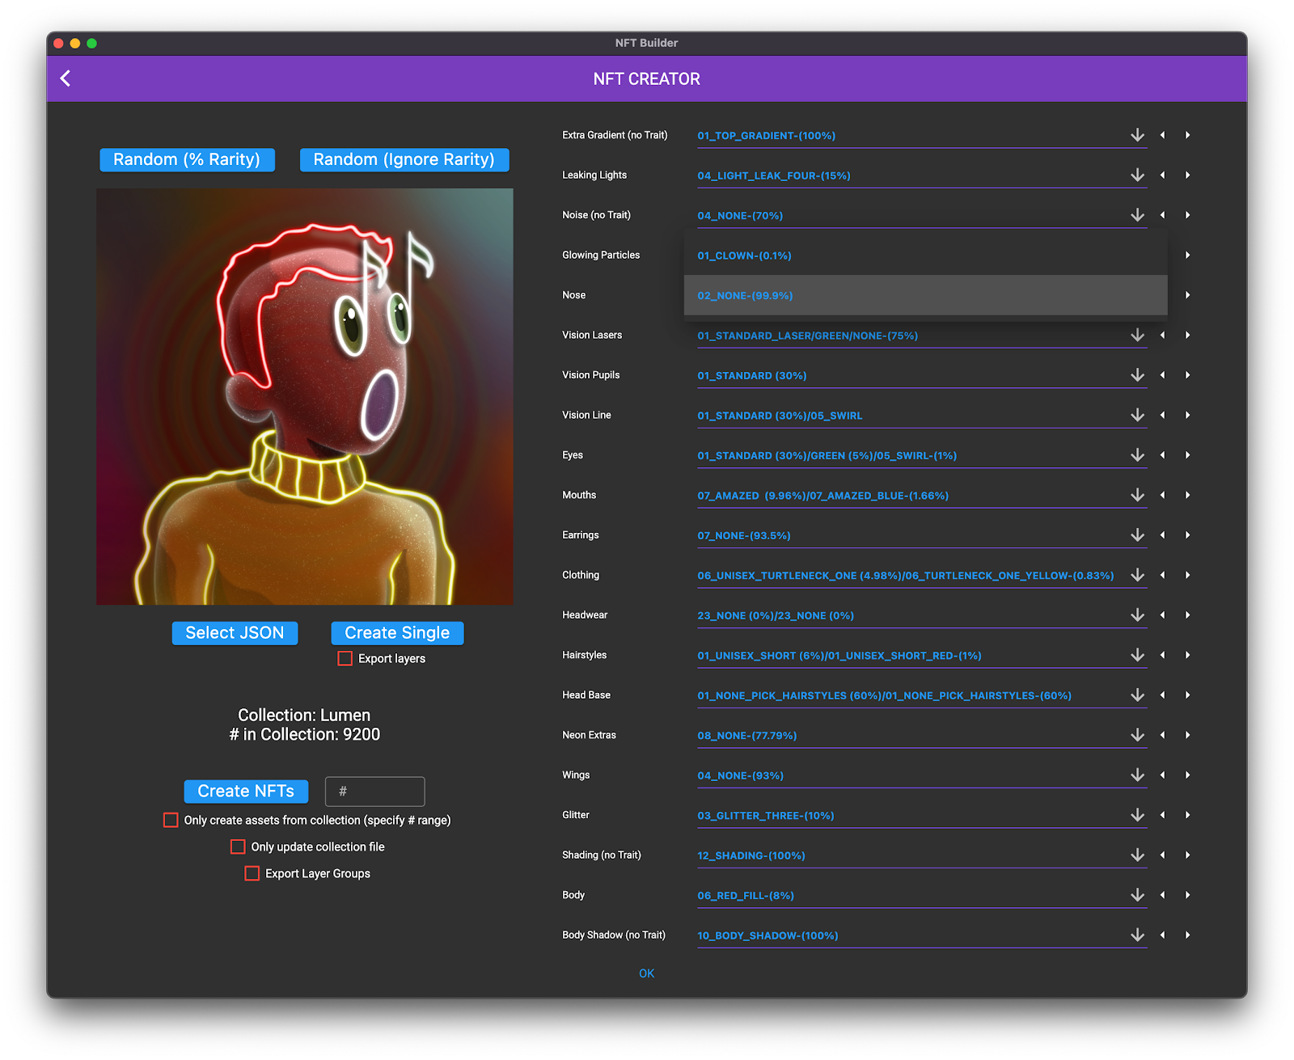The image size is (1294, 1060).
Task: Open Leaking Lights dropdown
Action: [x=922, y=175]
